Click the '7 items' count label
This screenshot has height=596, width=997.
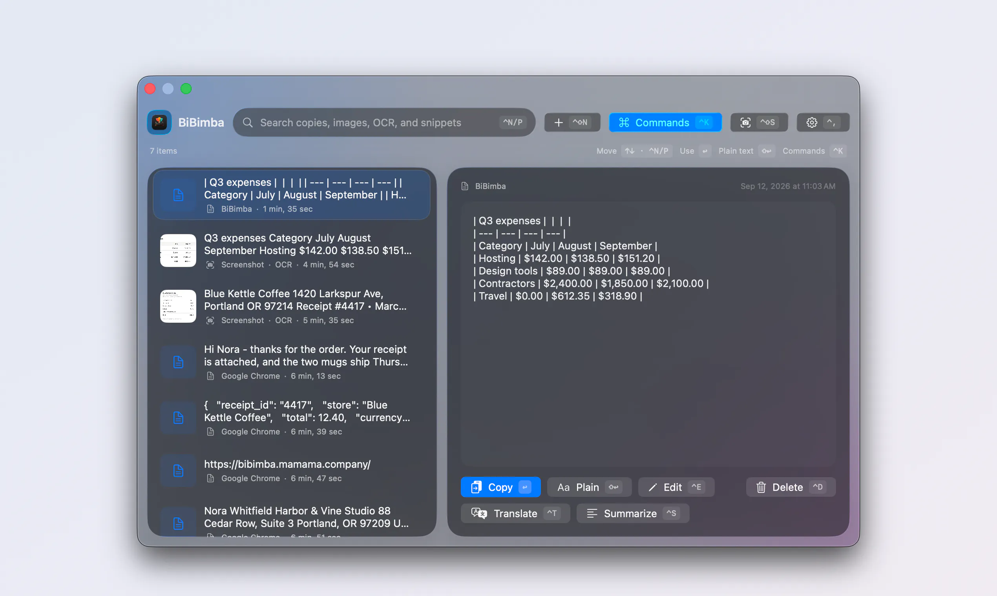tap(163, 151)
